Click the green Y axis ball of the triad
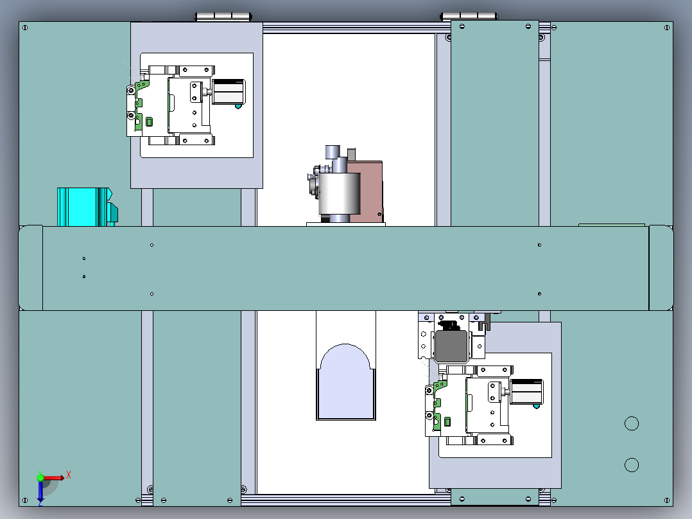Image resolution: width=692 pixels, height=519 pixels. 40,477
